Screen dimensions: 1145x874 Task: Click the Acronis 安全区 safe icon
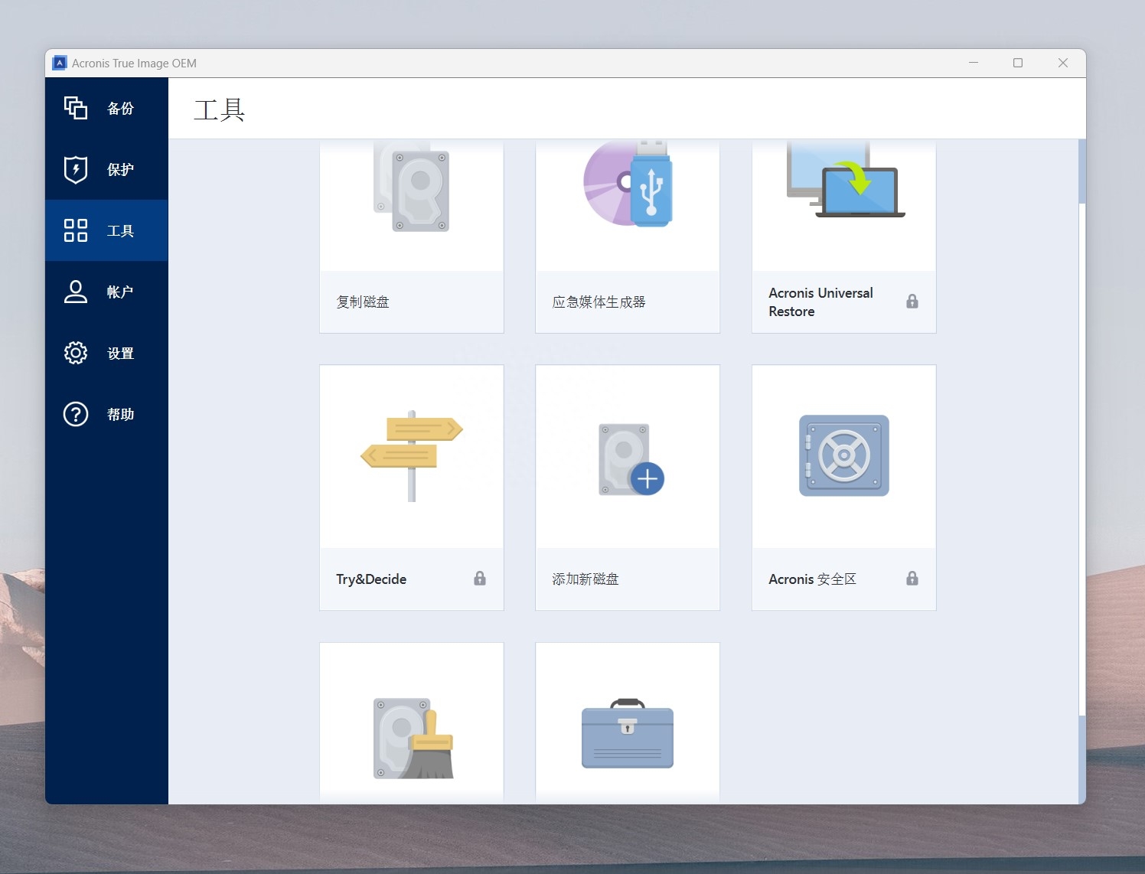point(844,455)
